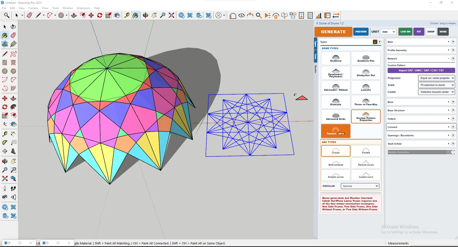Pick the Pointed arc type
This screenshot has height=247, width=458.
[x=366, y=151]
